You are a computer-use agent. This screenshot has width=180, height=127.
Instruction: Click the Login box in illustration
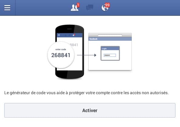[110, 53]
